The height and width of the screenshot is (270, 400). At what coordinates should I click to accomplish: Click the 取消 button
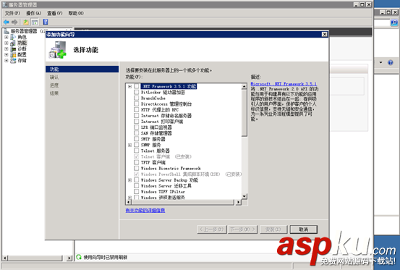click(x=304, y=229)
